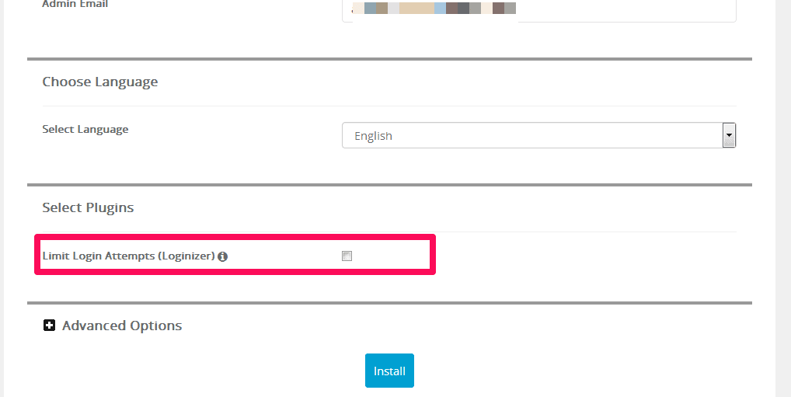Focus the Admin Email input field
Image resolution: width=791 pixels, height=397 pixels.
click(x=622, y=10)
